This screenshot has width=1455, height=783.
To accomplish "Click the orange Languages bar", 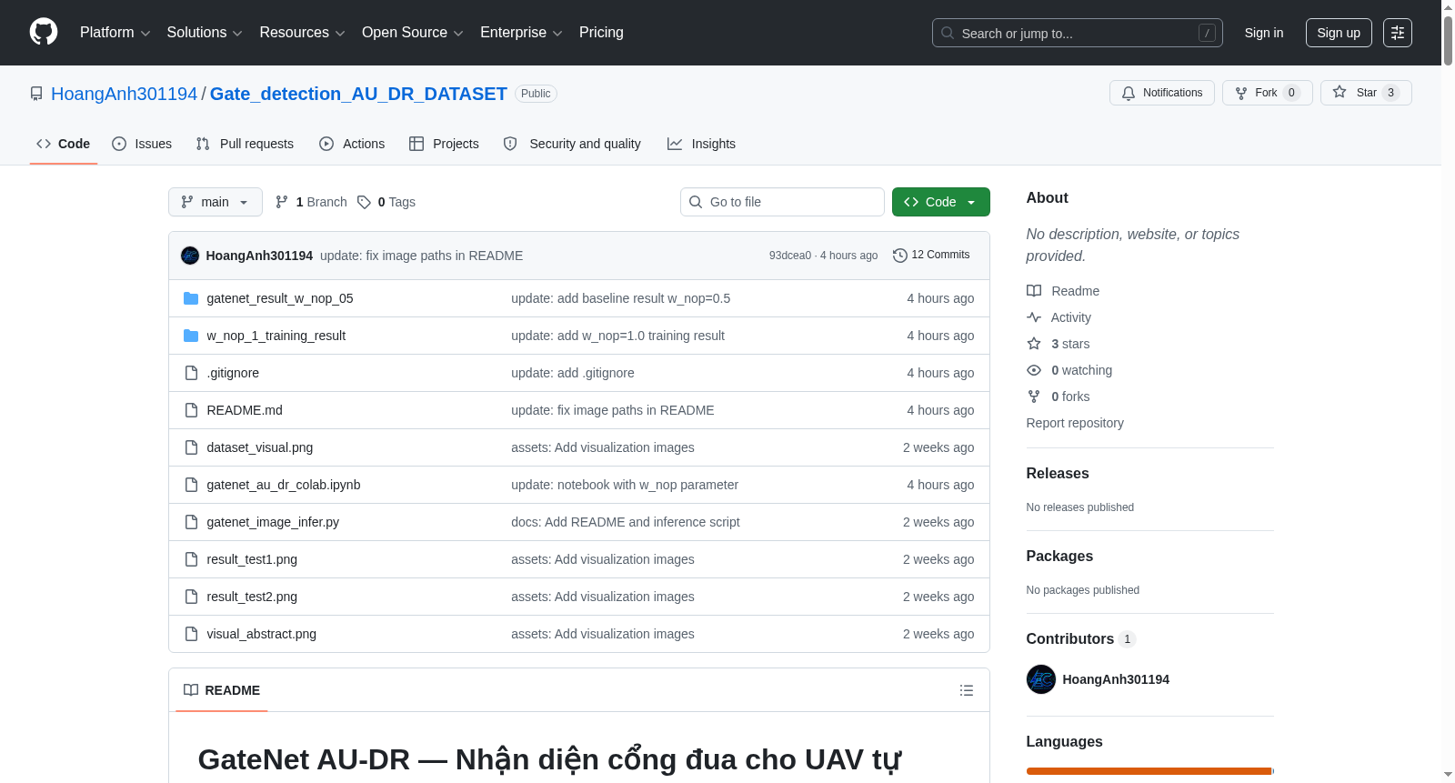I will (1149, 771).
